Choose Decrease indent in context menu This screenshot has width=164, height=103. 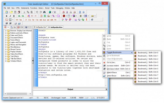click(x=118, y=69)
